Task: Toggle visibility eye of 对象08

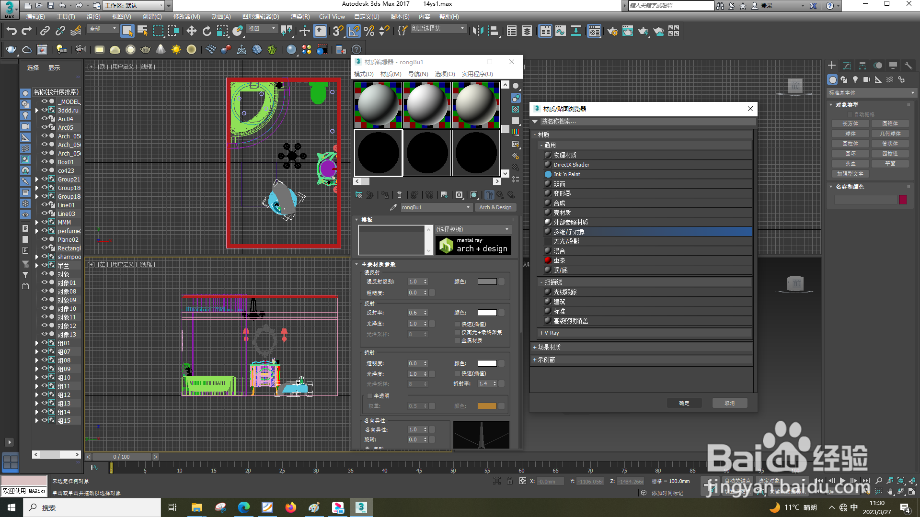Action: pyautogui.click(x=44, y=291)
